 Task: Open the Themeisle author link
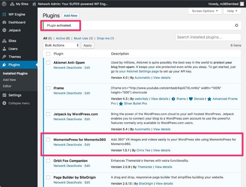click(x=145, y=167)
